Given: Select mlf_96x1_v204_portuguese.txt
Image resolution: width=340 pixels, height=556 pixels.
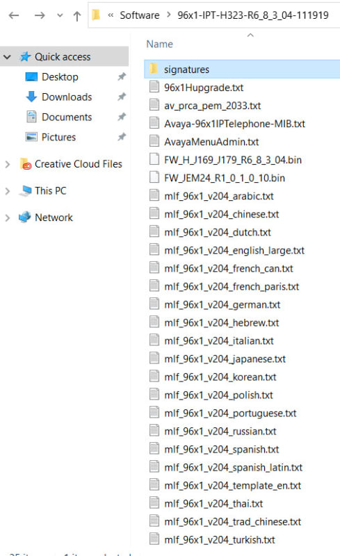Looking at the screenshot, I should [x=230, y=413].
